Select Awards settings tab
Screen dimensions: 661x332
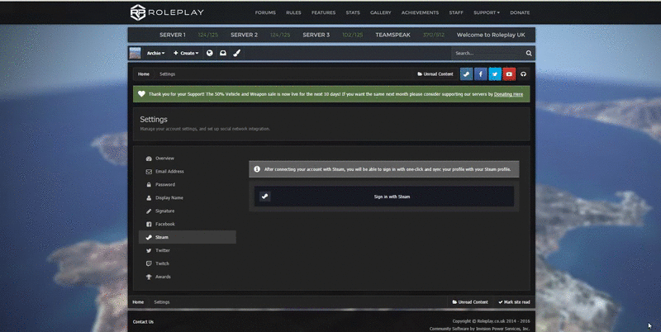pyautogui.click(x=188, y=277)
